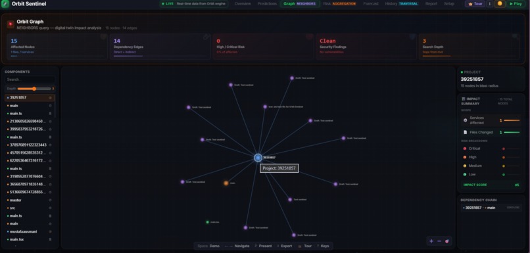Click the Orbit Sentinel logo icon
The image size is (530, 253).
(x=5, y=4)
